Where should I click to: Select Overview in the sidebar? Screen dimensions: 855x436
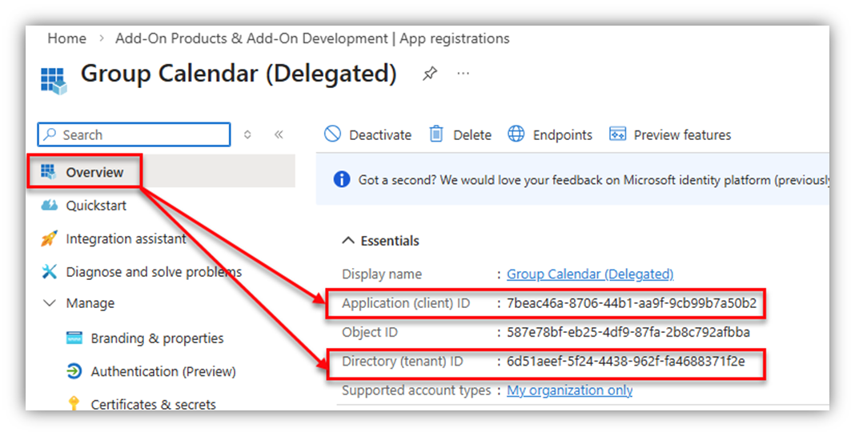click(x=95, y=172)
